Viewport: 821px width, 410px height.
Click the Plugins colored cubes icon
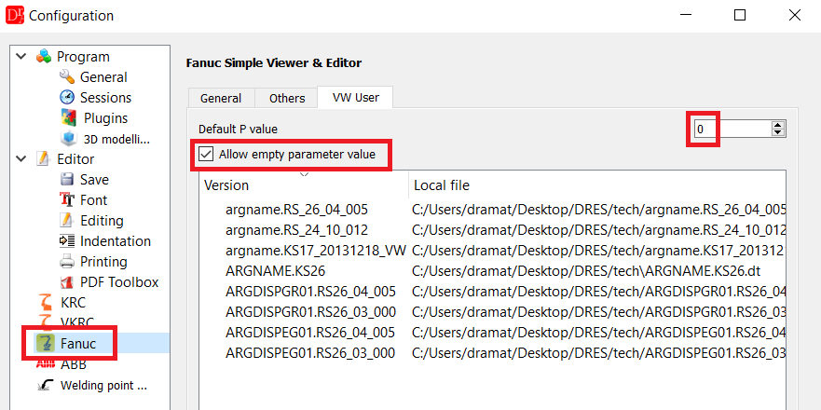67,118
